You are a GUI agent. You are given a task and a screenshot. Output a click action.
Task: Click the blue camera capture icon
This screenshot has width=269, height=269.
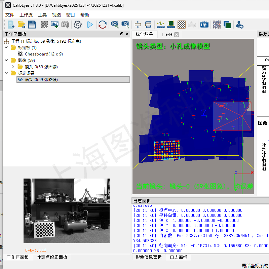click(204, 24)
